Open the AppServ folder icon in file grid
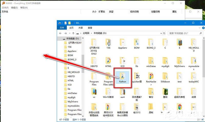Image resolution: width=205 pixels, height=122 pixels. click(x=122, y=42)
